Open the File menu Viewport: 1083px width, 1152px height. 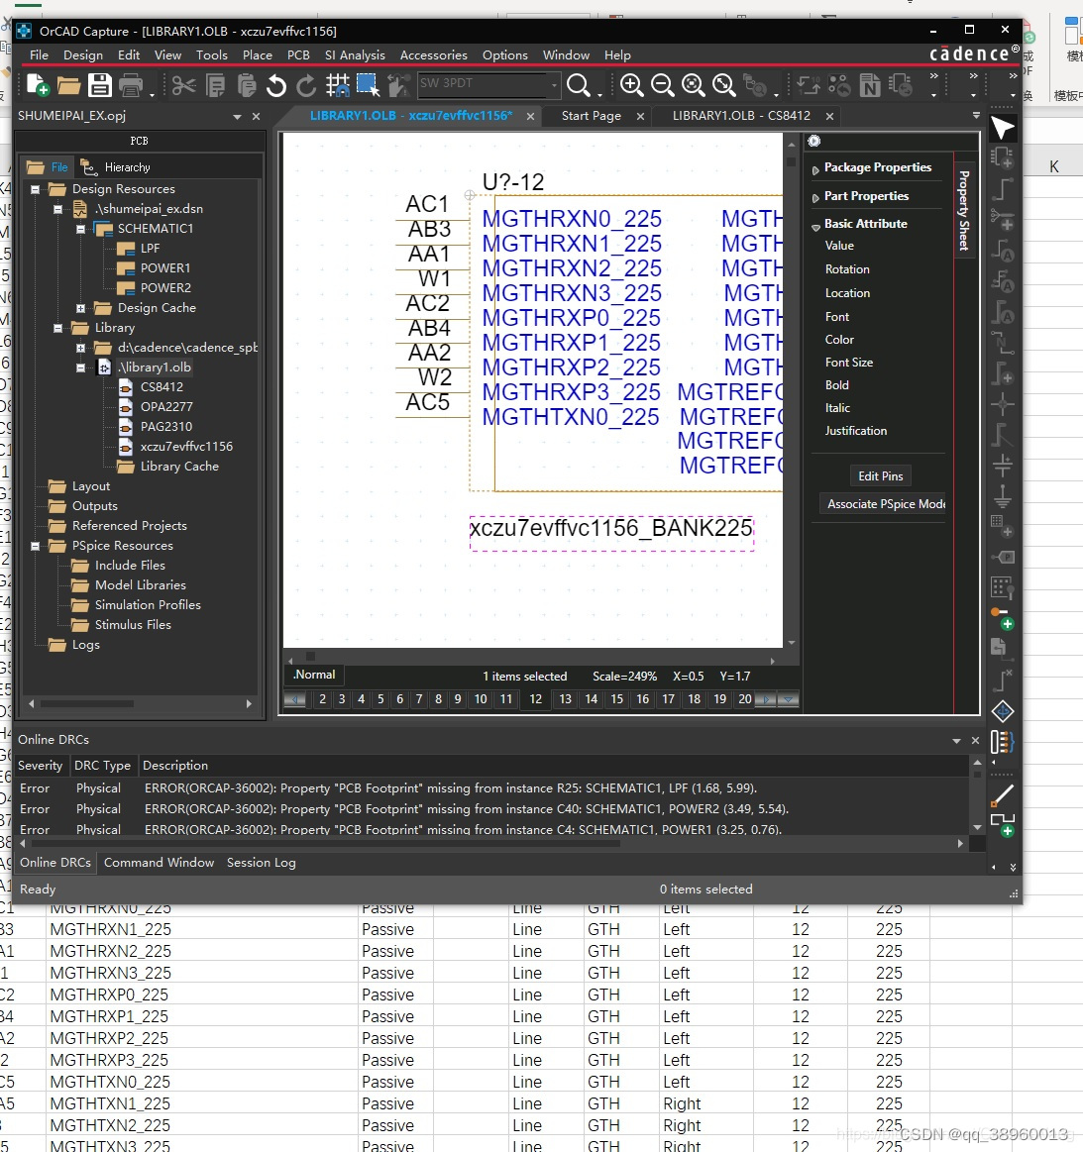coord(39,55)
